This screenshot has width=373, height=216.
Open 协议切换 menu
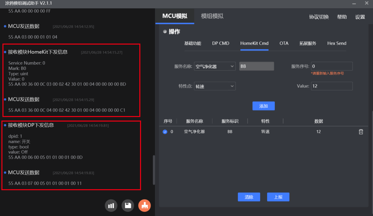point(319,17)
